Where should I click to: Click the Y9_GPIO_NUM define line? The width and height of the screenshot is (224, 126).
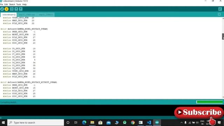19,49
